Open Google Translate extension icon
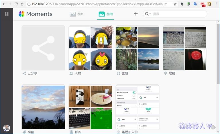This screenshot has width=220, height=134. [196, 4]
